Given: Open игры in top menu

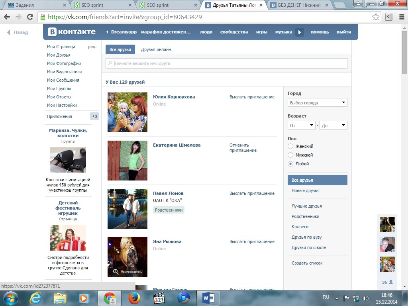Looking at the screenshot, I should 261,32.
